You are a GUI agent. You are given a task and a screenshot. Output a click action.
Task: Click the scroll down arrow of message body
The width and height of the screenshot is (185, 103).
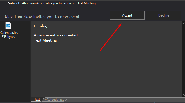[184, 95]
